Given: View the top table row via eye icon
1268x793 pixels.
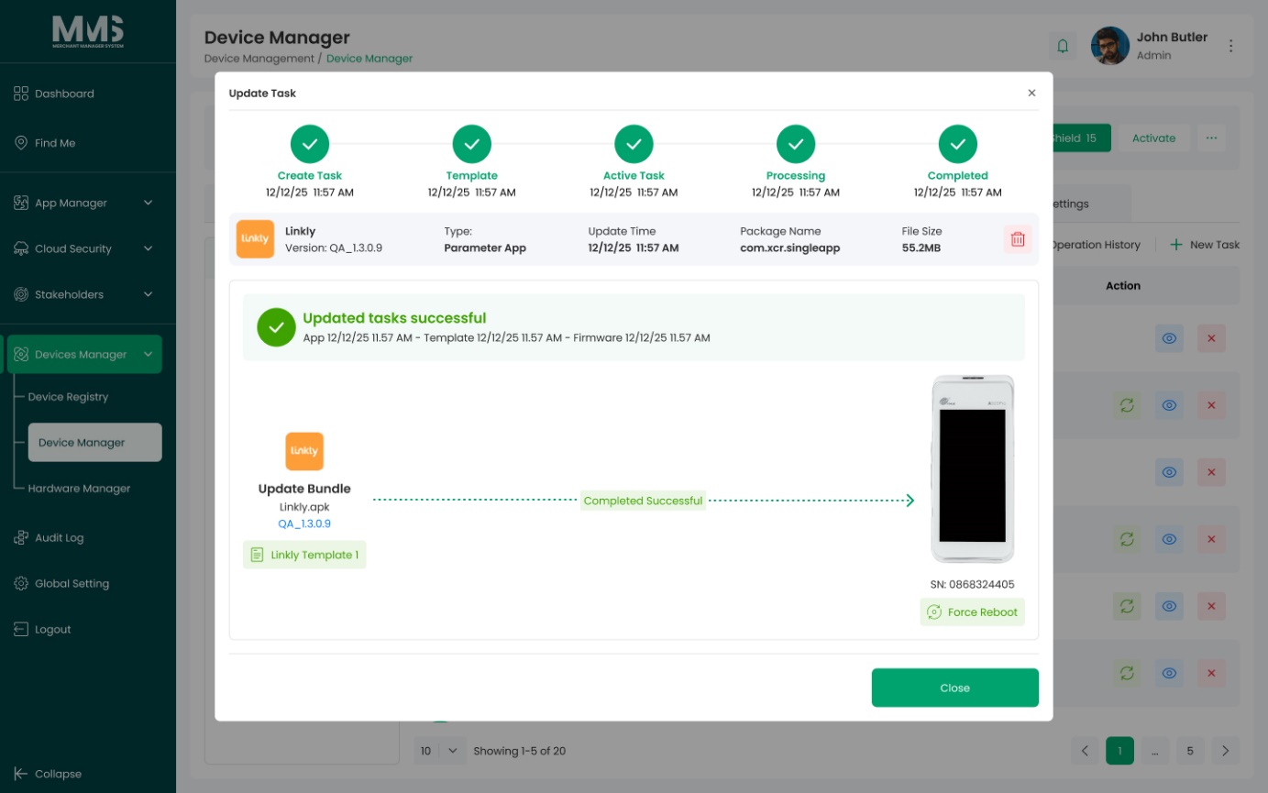Looking at the screenshot, I should tap(1169, 338).
